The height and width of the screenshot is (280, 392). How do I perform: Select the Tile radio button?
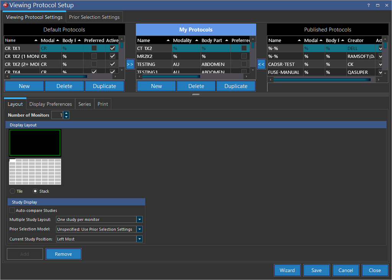pyautogui.click(x=13, y=191)
